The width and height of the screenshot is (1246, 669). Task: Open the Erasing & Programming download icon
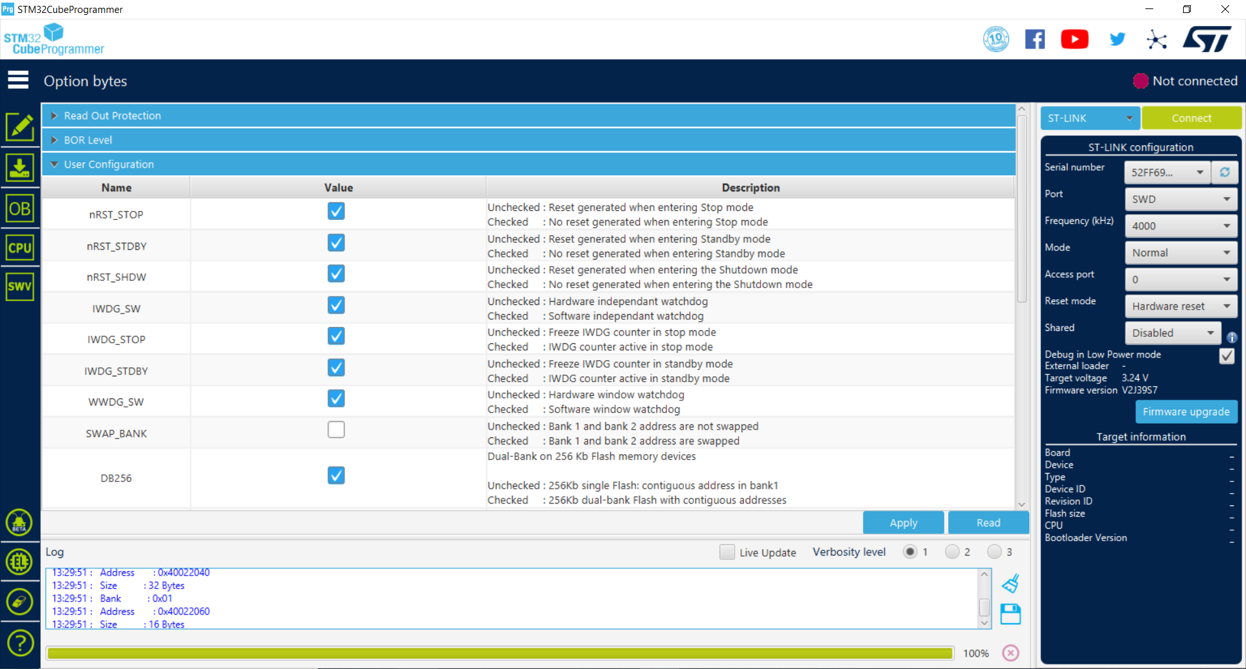pyautogui.click(x=20, y=168)
